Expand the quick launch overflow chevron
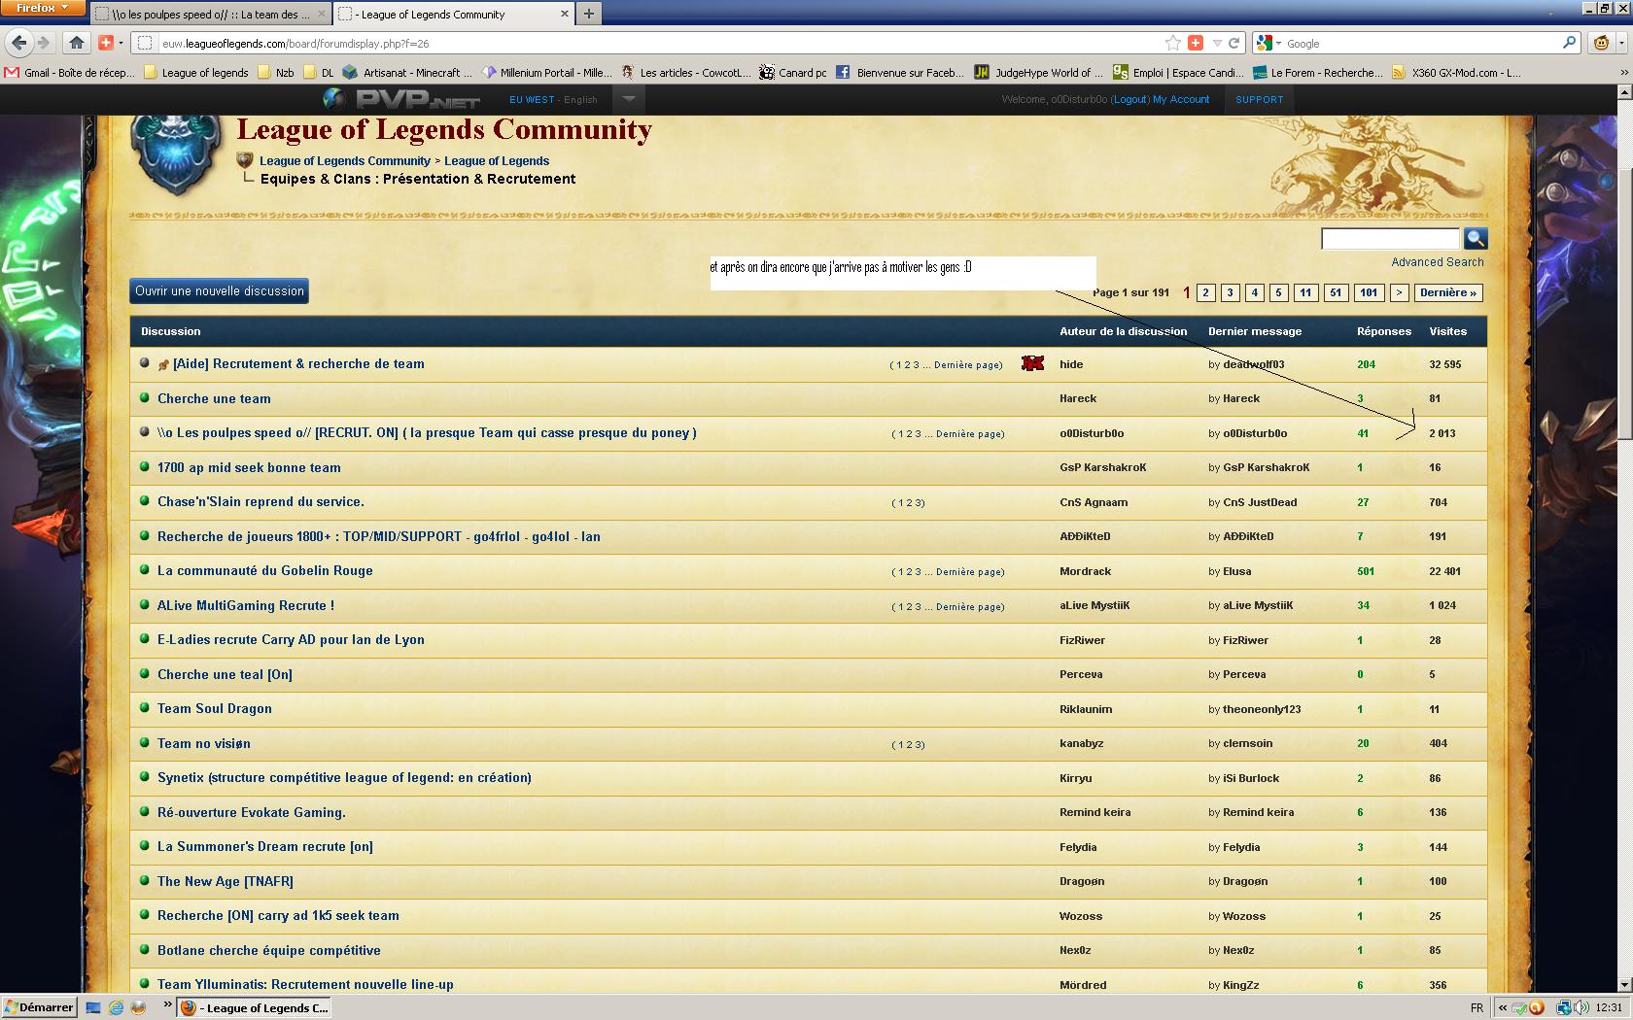Image resolution: width=1633 pixels, height=1020 pixels. pyautogui.click(x=167, y=1004)
